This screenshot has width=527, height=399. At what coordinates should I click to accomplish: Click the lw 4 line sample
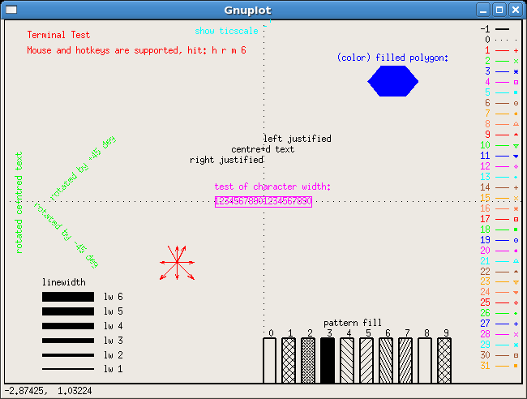pyautogui.click(x=68, y=326)
